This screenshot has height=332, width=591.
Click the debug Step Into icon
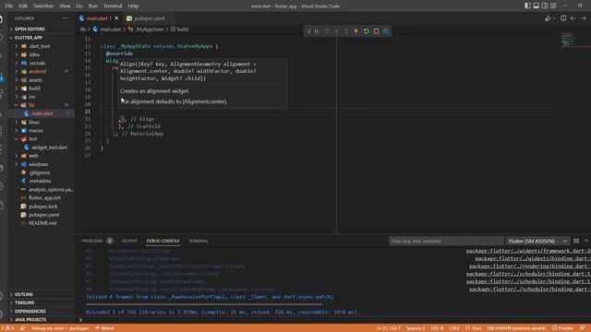[336, 31]
